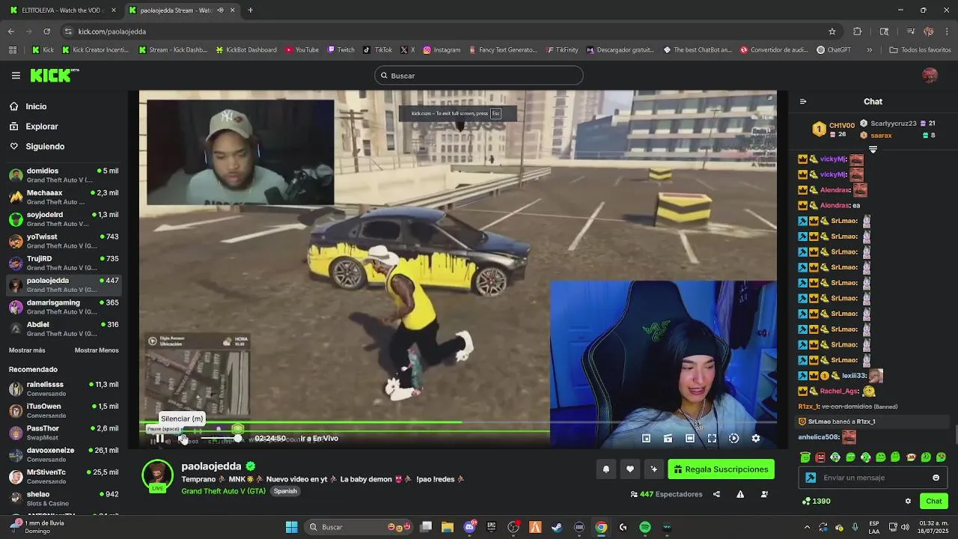Viewport: 958px width, 539px height.
Task: Open domidios channel from following list
Action: 64,175
